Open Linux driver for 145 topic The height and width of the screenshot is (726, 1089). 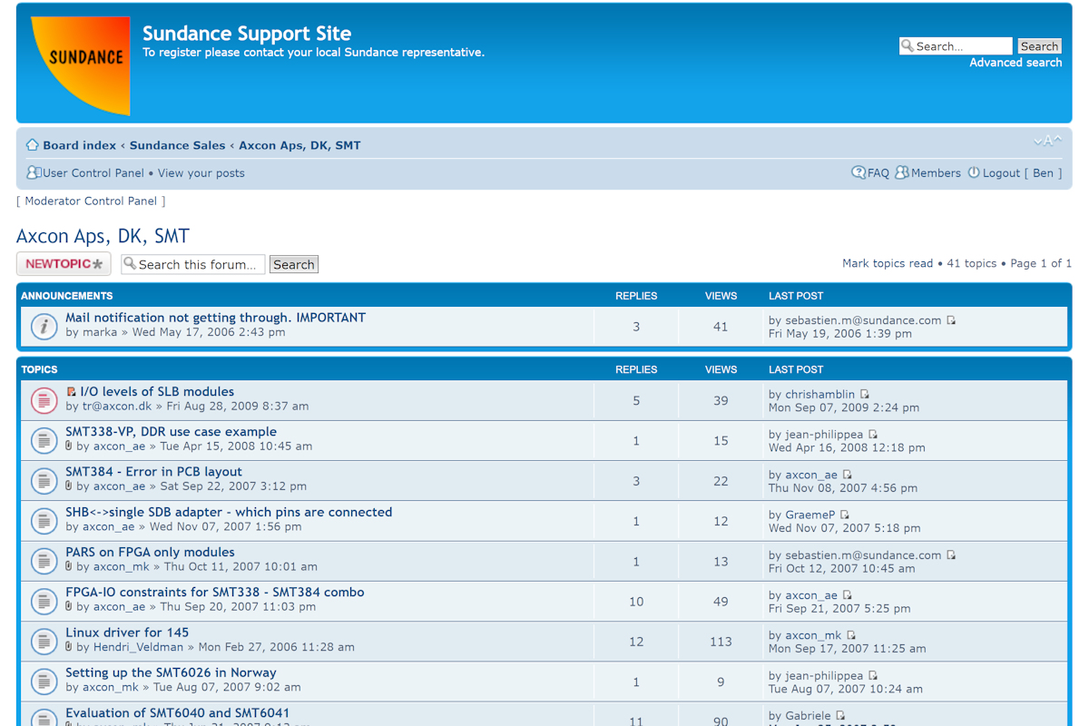pyautogui.click(x=127, y=633)
